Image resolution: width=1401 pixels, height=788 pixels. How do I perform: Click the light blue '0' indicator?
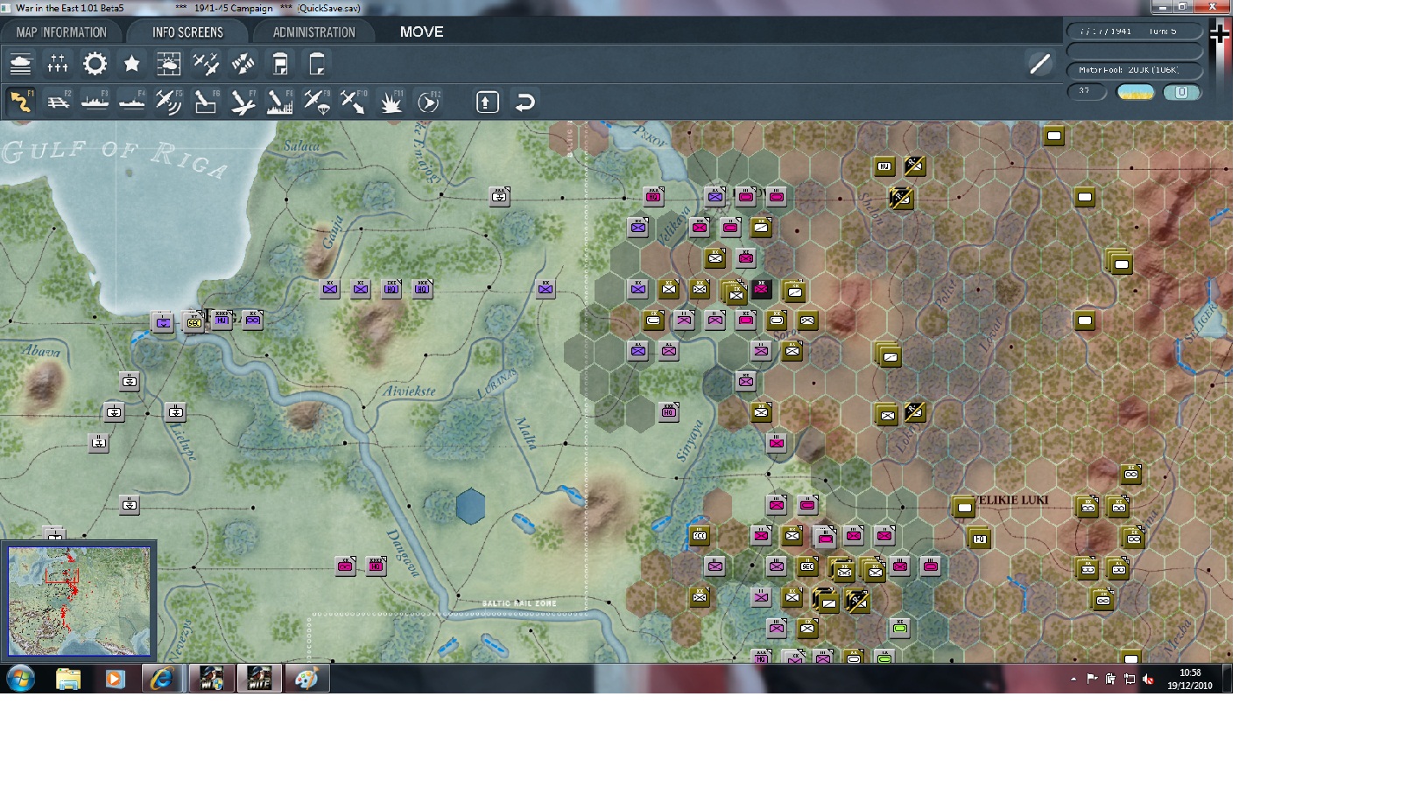pyautogui.click(x=1182, y=92)
